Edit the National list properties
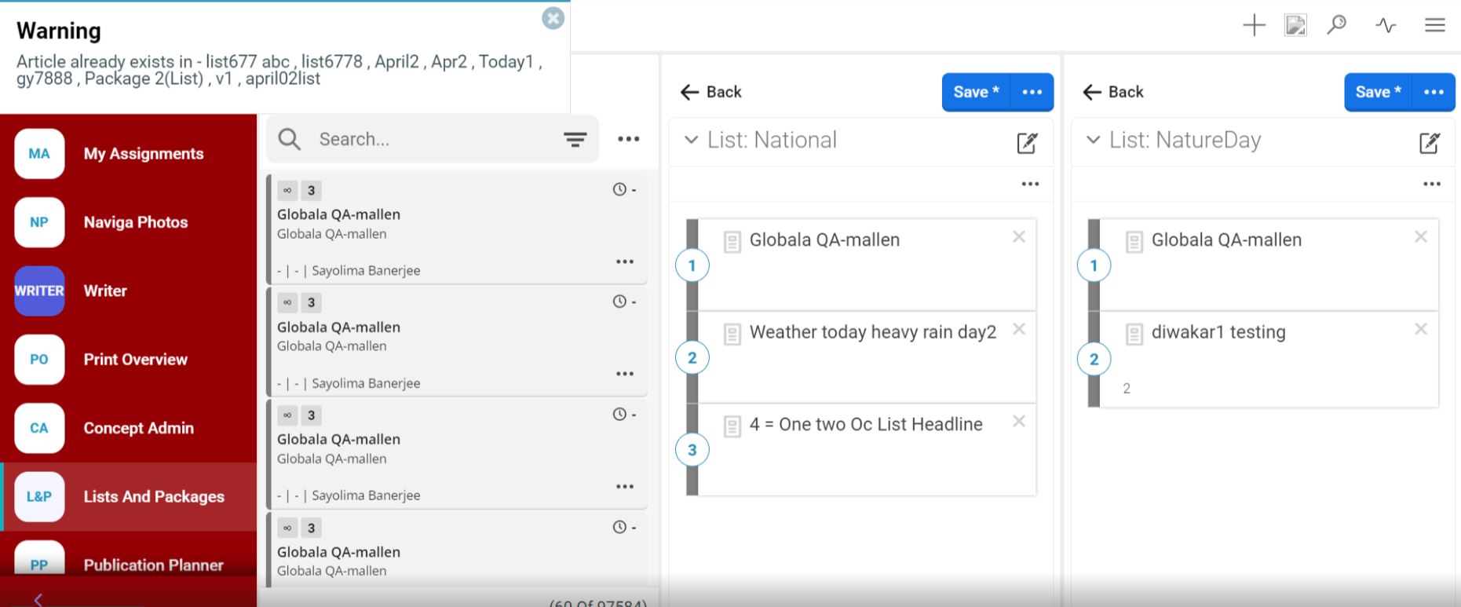The width and height of the screenshot is (1461, 607). [x=1027, y=143]
